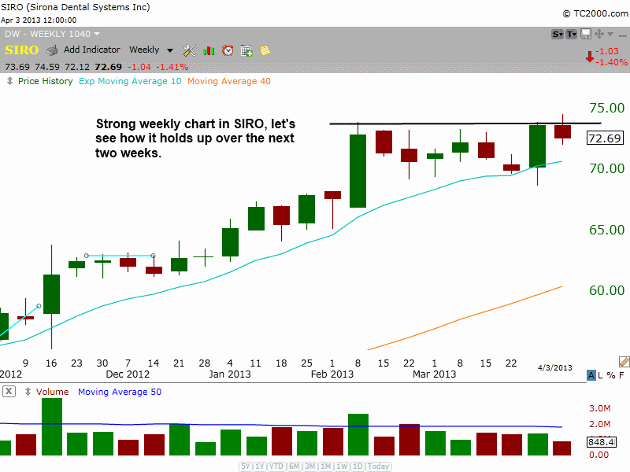The image size is (630, 472).
Task: Click the 848.4 volume value box
Action: (x=602, y=442)
